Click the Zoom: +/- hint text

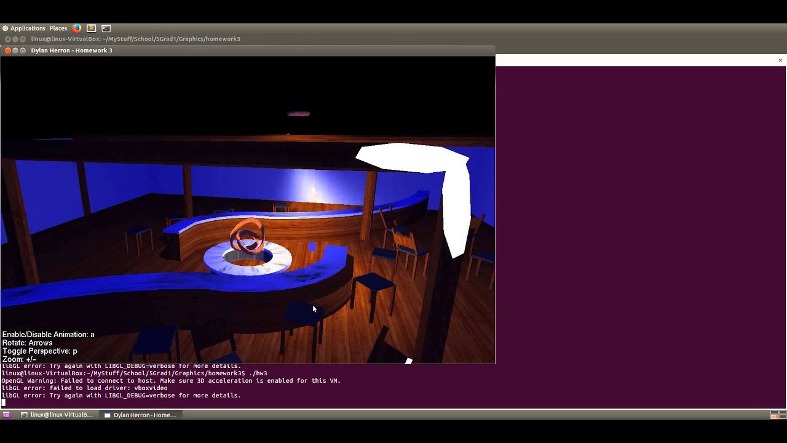tap(19, 359)
